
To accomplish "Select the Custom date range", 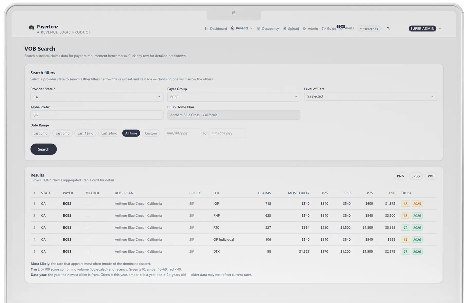I will tap(151, 133).
